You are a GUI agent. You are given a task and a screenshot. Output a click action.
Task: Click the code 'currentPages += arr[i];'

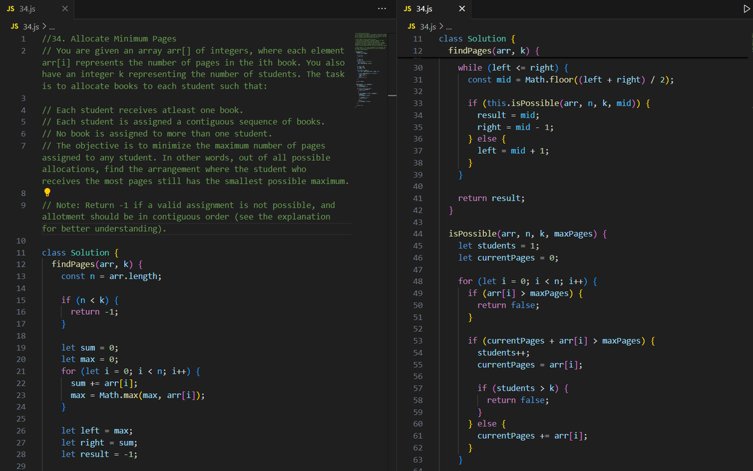pyautogui.click(x=532, y=435)
